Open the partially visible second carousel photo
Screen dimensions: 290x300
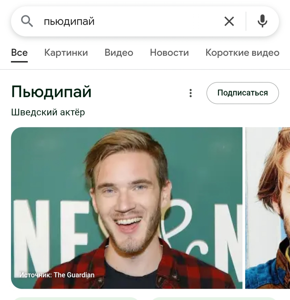[268, 208]
